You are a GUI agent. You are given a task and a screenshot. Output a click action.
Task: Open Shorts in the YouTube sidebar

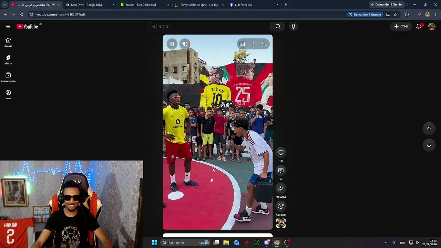8,60
